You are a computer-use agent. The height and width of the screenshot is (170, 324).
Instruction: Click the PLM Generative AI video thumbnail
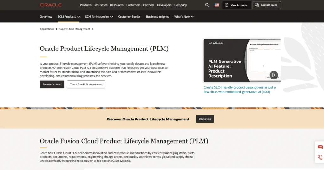(x=242, y=61)
